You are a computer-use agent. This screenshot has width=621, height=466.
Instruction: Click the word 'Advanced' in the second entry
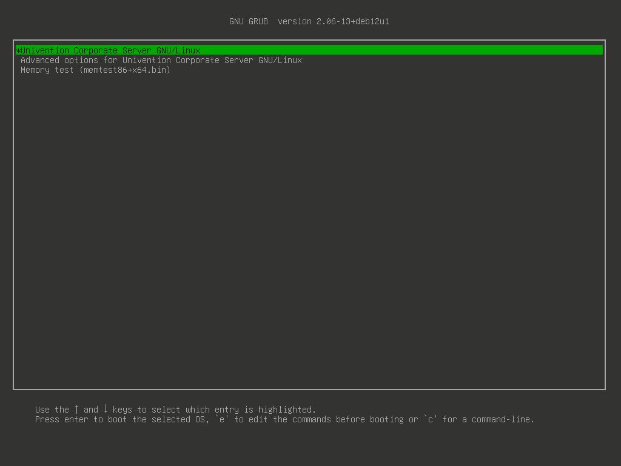(41, 60)
